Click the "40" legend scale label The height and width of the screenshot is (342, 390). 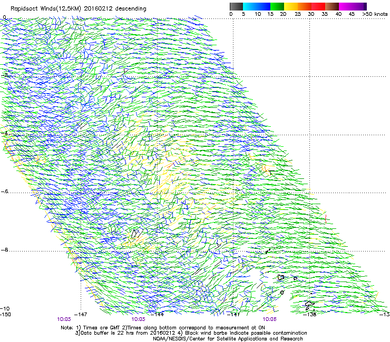[x=338, y=14]
